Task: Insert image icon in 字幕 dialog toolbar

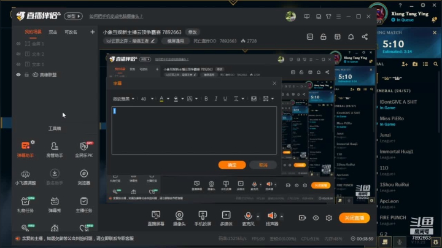Action: pyautogui.click(x=254, y=99)
